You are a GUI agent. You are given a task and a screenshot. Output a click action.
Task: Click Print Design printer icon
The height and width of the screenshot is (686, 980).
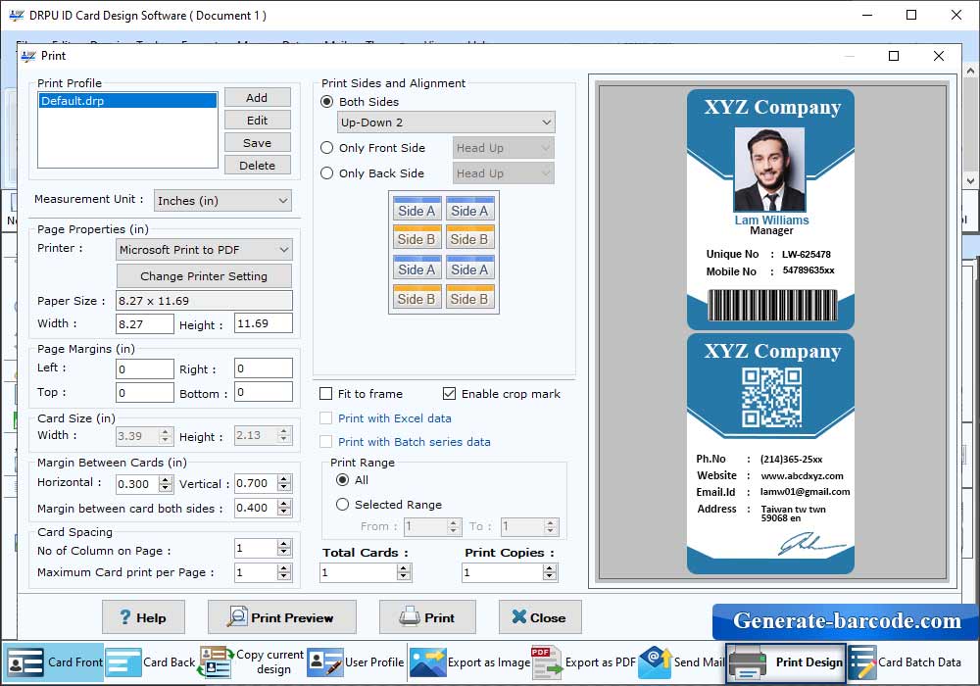pos(748,662)
